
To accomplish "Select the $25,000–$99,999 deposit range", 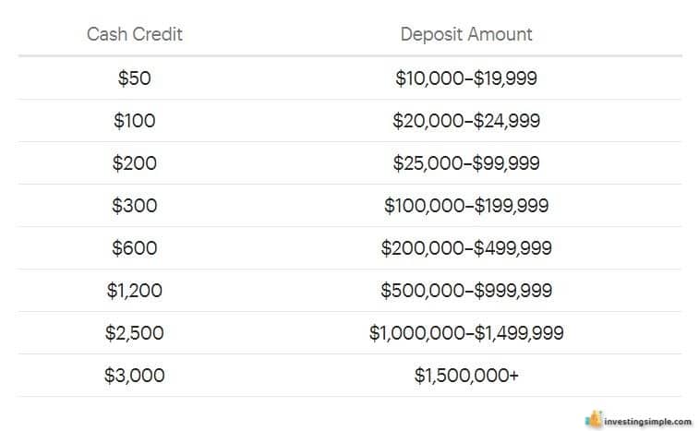I will point(466,163).
